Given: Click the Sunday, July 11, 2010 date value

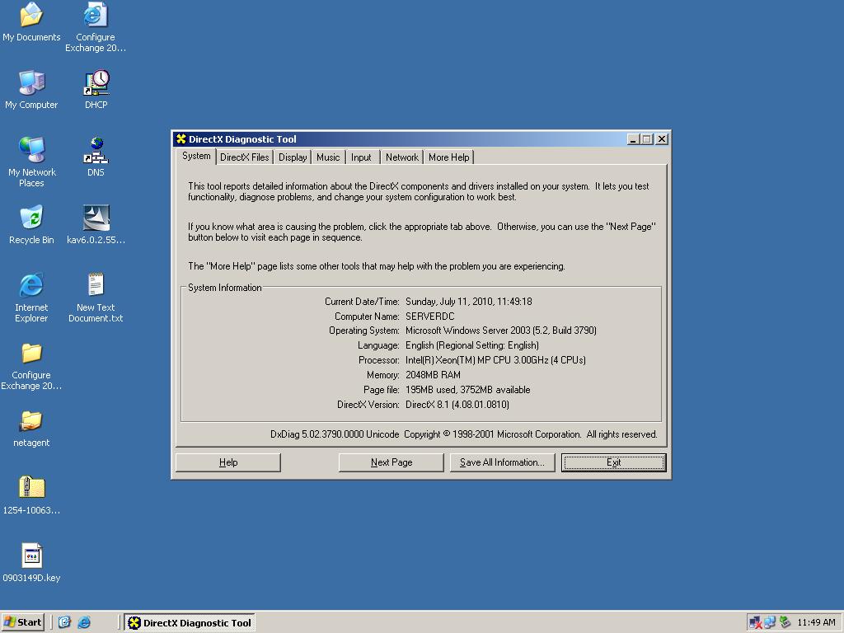Looking at the screenshot, I should (x=469, y=302).
